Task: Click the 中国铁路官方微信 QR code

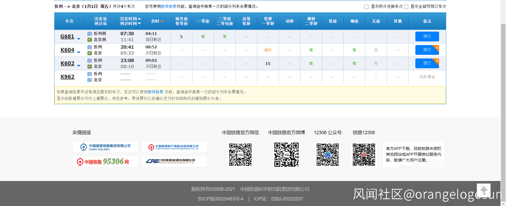Action: coord(240,155)
